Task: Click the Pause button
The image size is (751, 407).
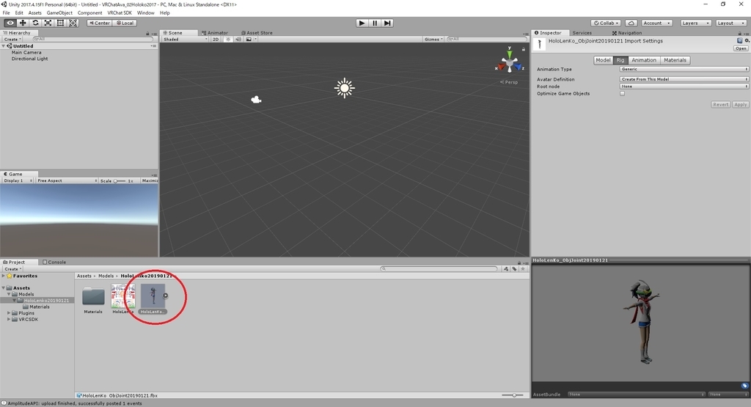Action: coord(375,23)
